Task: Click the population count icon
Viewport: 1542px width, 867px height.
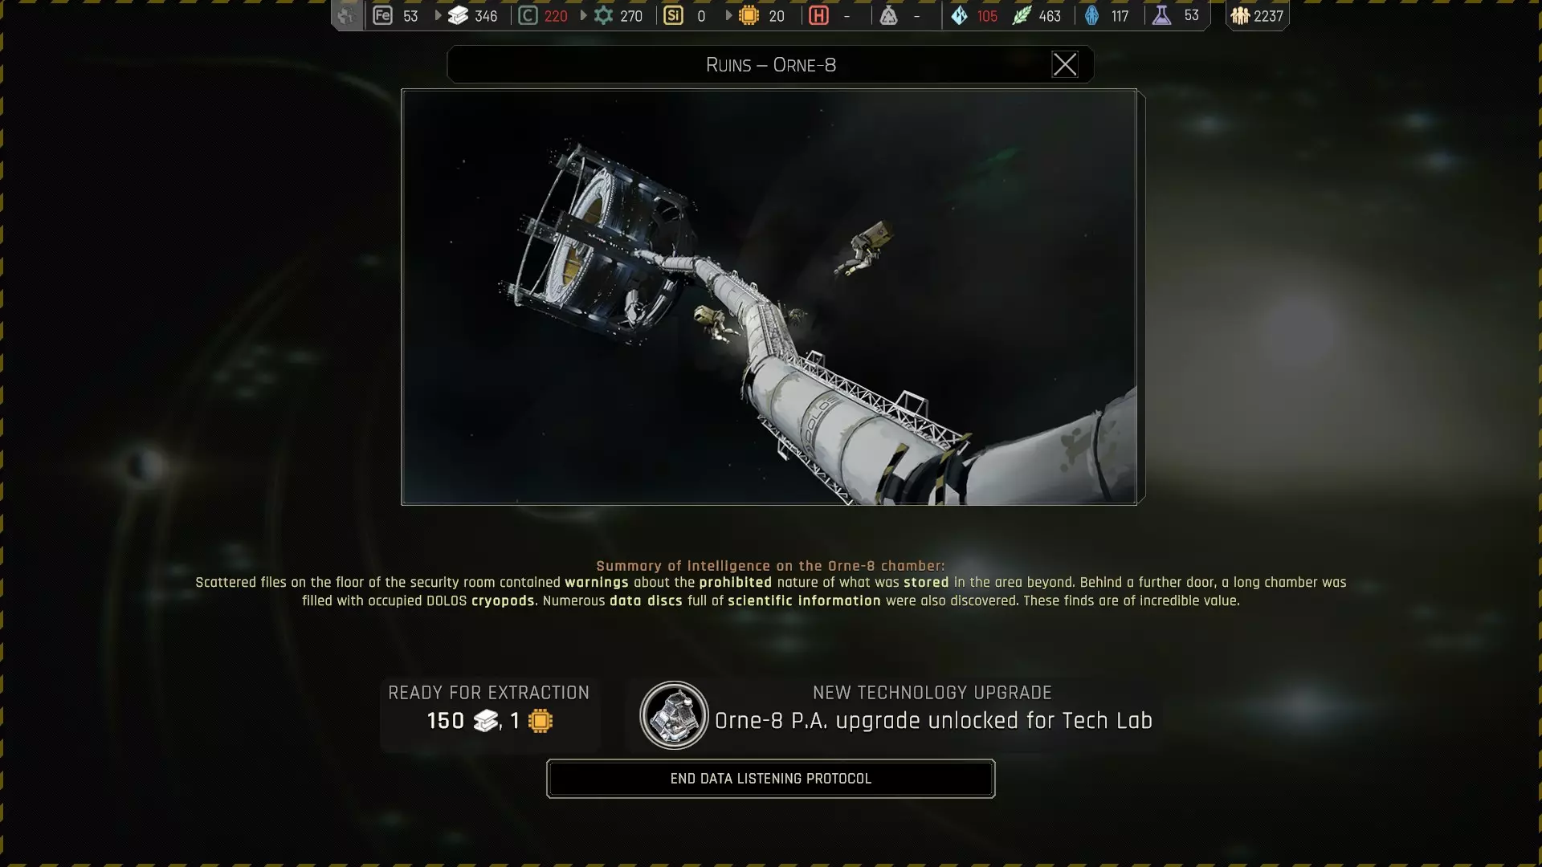Action: pos(1241,15)
